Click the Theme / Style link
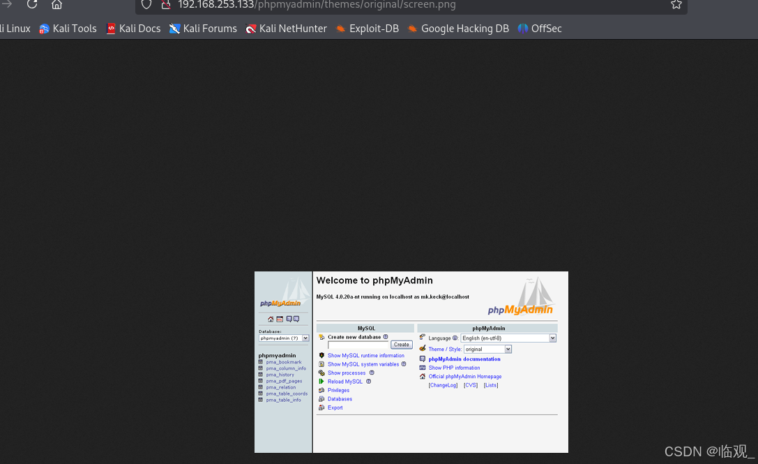The image size is (758, 464). click(445, 350)
